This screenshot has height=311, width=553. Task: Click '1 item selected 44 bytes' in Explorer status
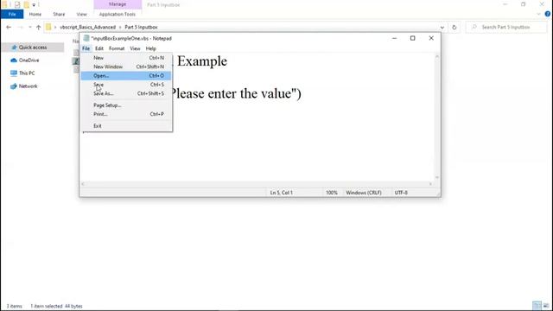[56, 306]
